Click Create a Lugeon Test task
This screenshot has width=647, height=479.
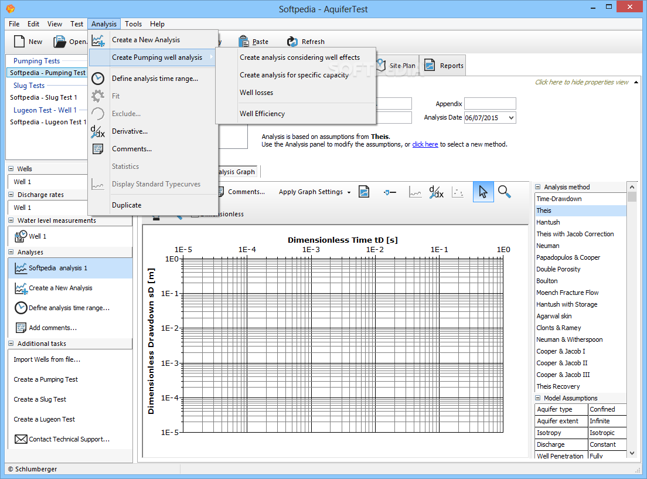tap(45, 419)
